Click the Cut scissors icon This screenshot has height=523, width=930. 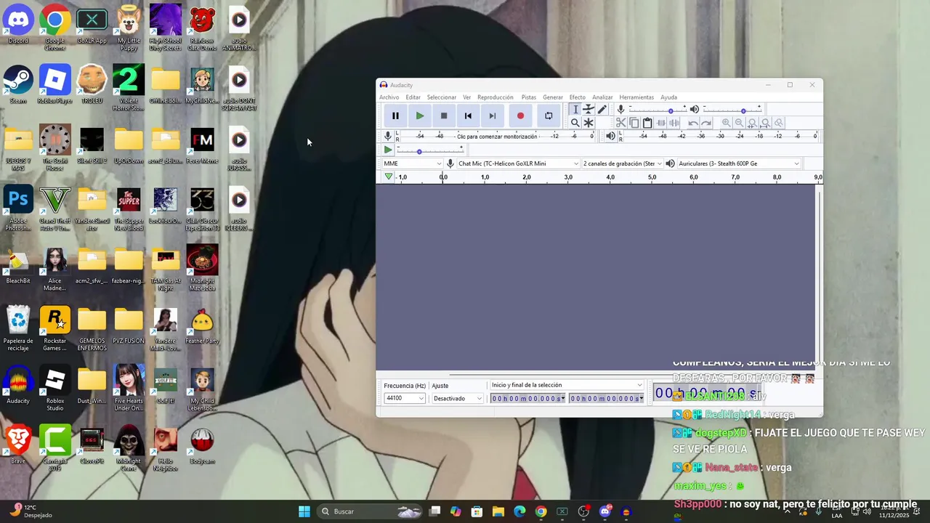620,123
